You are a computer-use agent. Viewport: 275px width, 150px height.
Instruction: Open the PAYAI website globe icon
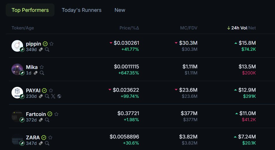coord(59,96)
